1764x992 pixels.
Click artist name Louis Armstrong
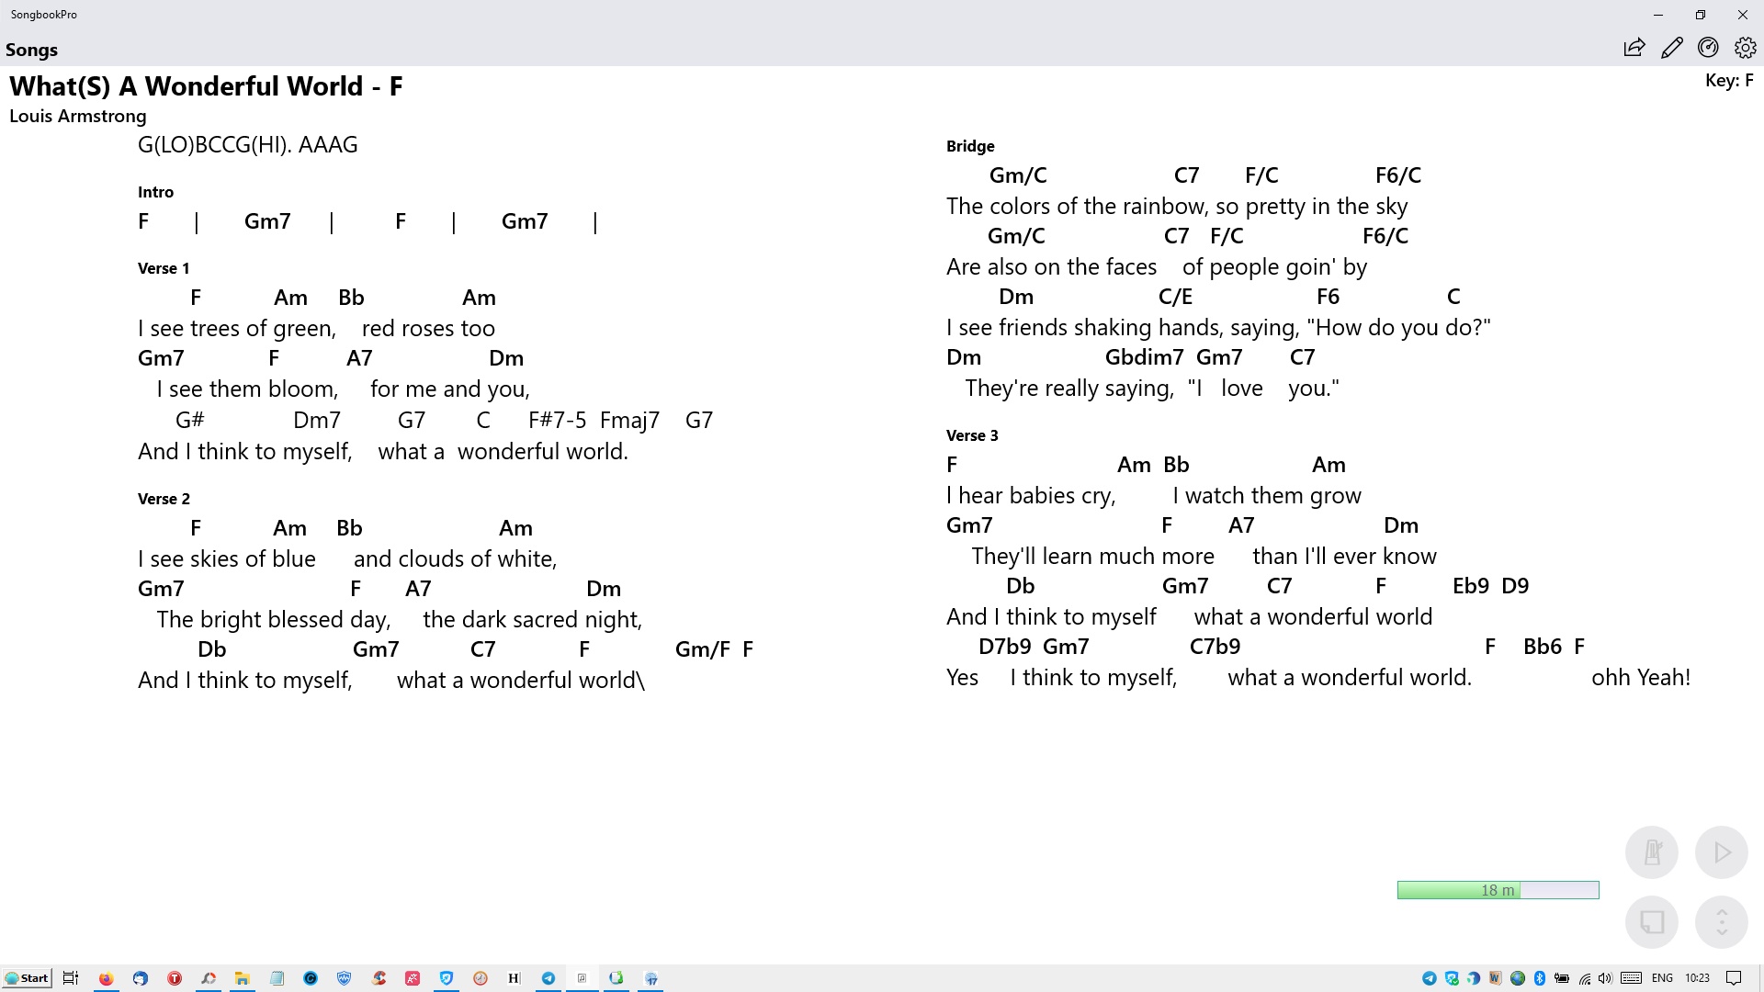pyautogui.click(x=78, y=116)
